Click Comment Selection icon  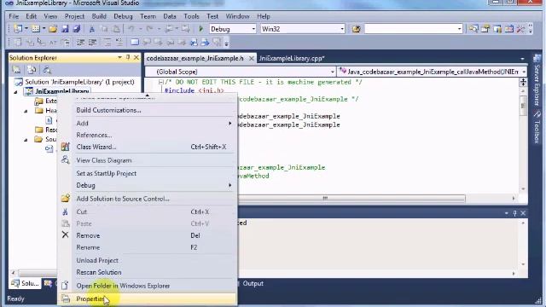click(x=107, y=43)
